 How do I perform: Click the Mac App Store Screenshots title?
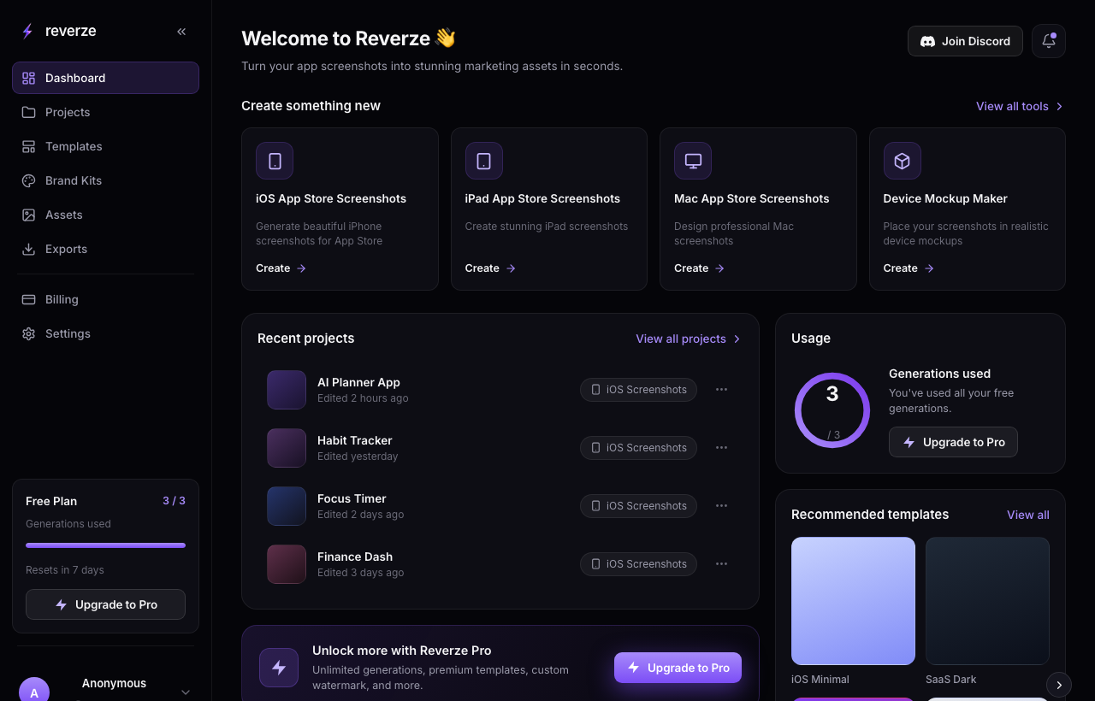click(752, 198)
